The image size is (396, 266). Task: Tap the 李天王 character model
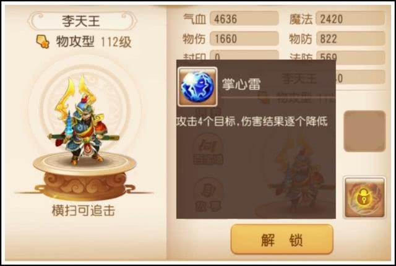point(84,121)
